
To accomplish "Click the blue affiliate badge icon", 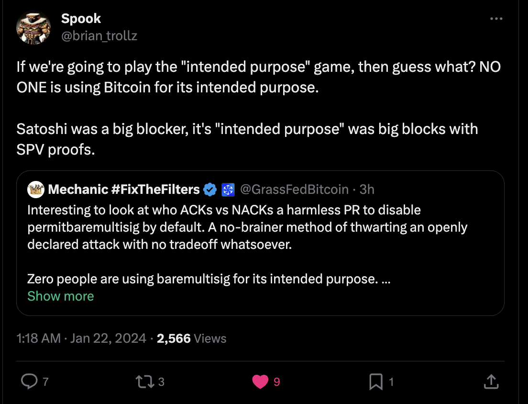I will pos(228,190).
